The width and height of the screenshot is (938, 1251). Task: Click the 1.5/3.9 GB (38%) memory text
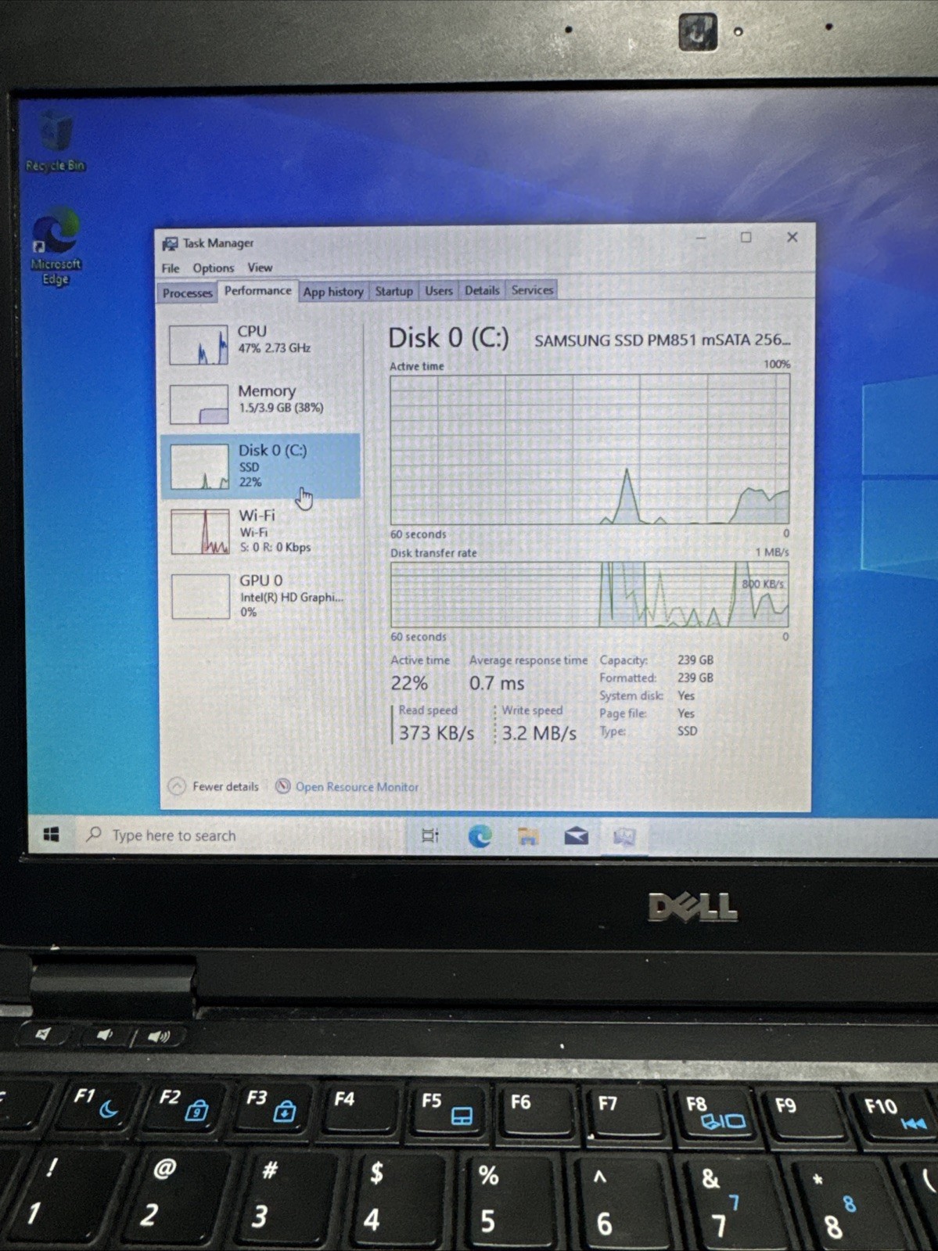click(281, 408)
